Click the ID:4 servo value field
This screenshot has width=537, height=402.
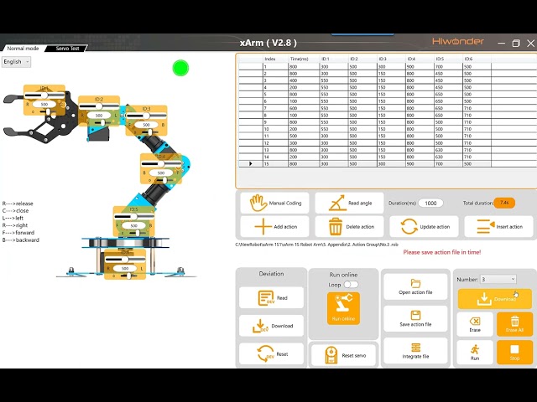(161, 173)
